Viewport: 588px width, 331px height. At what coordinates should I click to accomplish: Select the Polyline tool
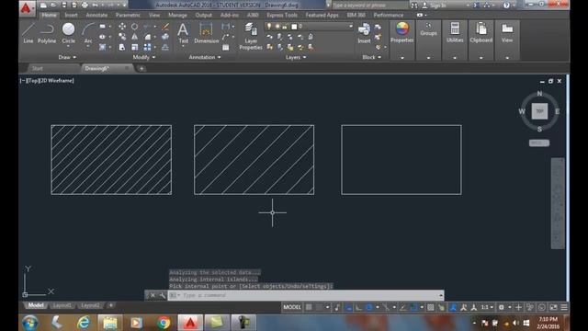[47, 33]
